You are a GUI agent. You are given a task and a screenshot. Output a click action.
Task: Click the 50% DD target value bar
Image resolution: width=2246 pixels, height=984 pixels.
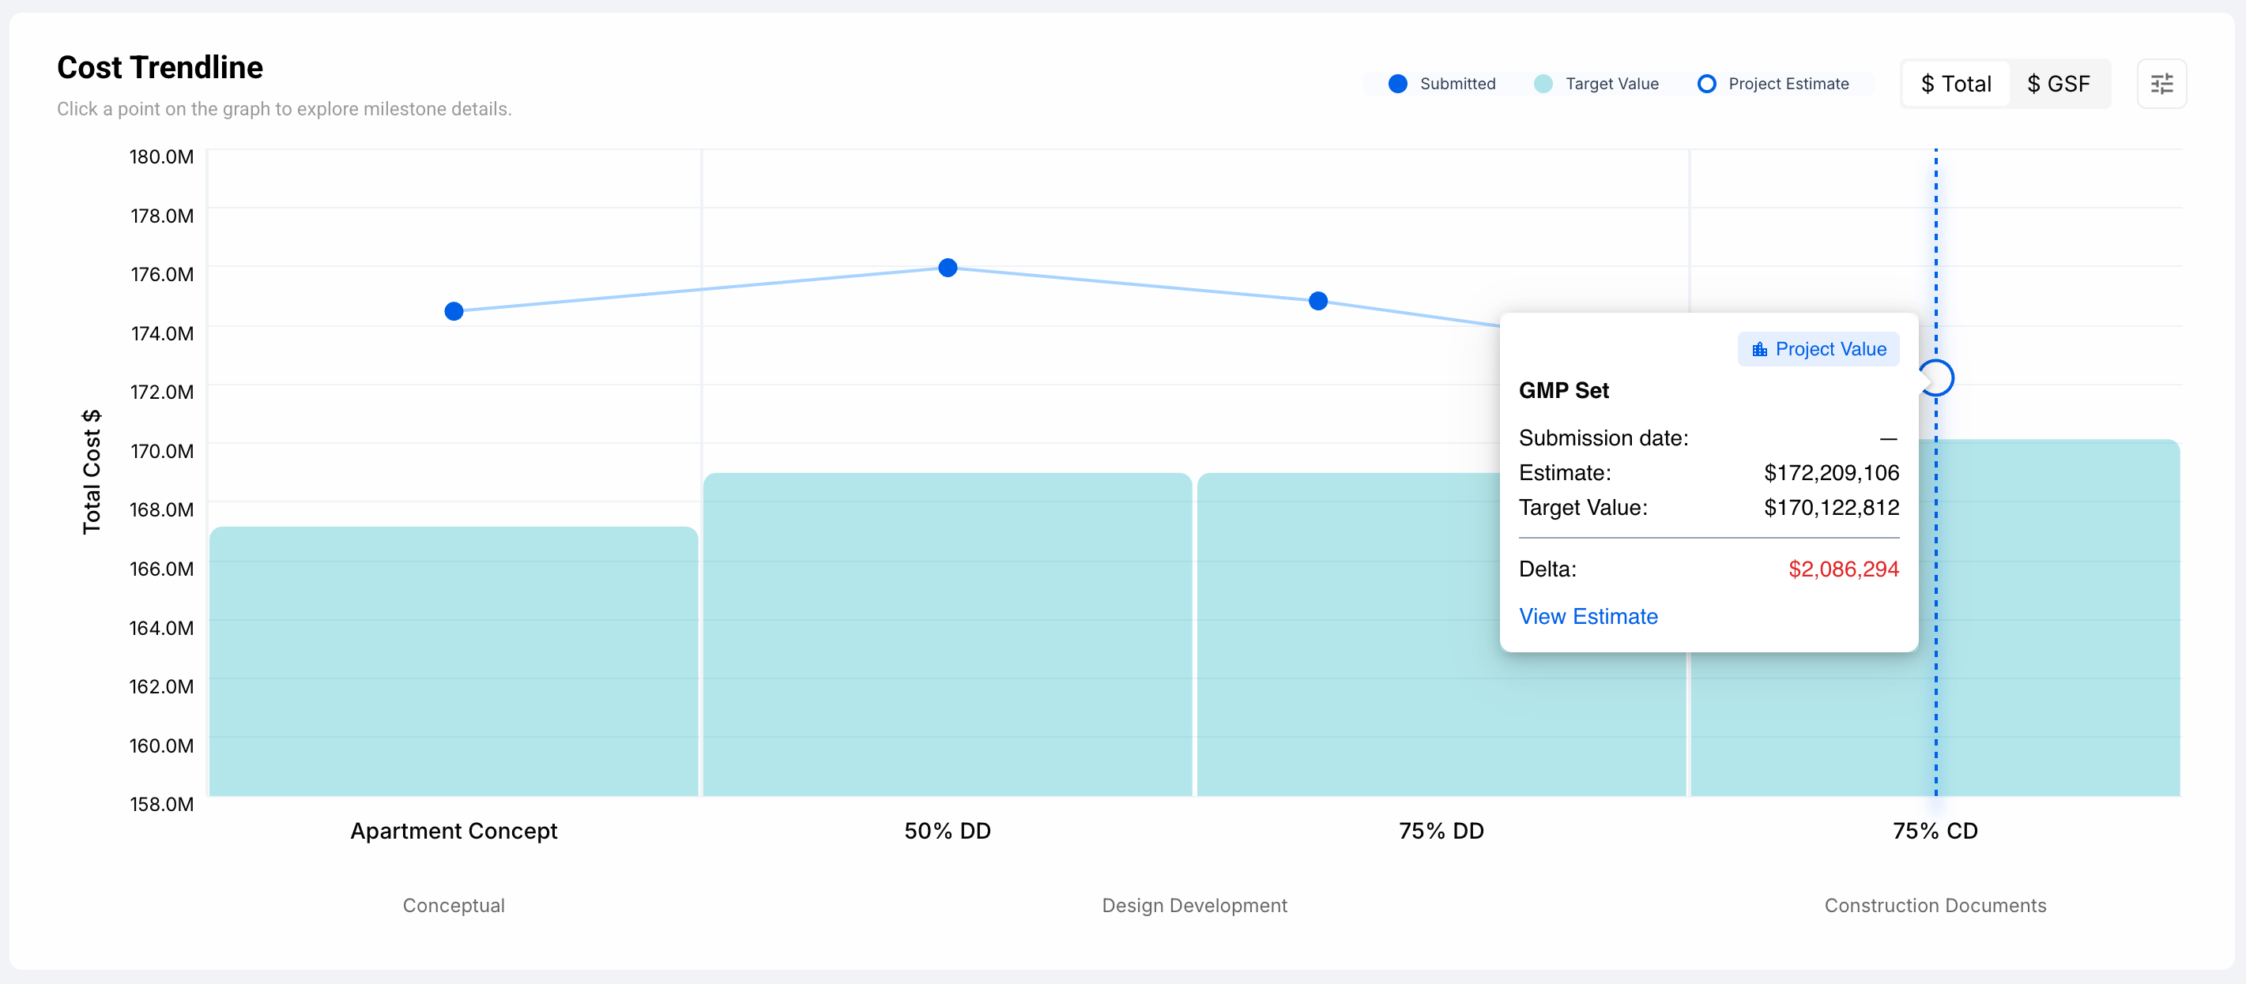948,637
